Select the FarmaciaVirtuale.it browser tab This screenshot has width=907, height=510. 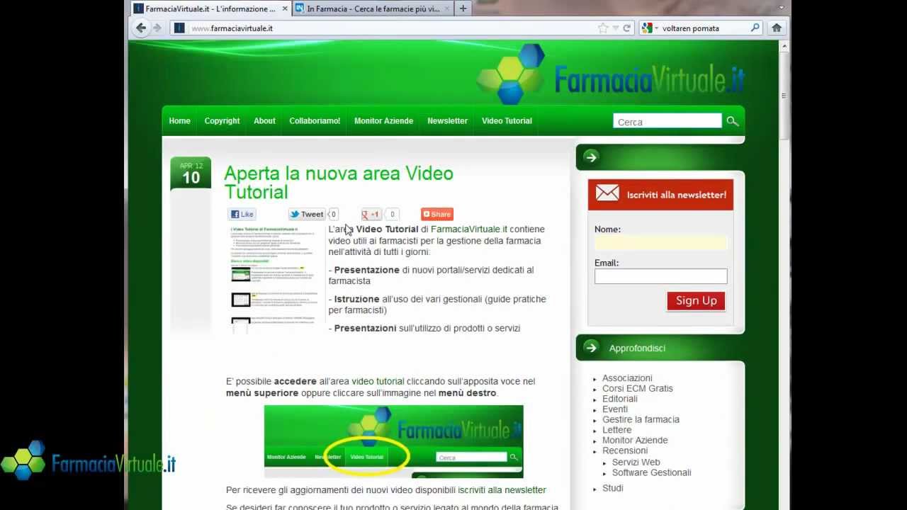210,8
